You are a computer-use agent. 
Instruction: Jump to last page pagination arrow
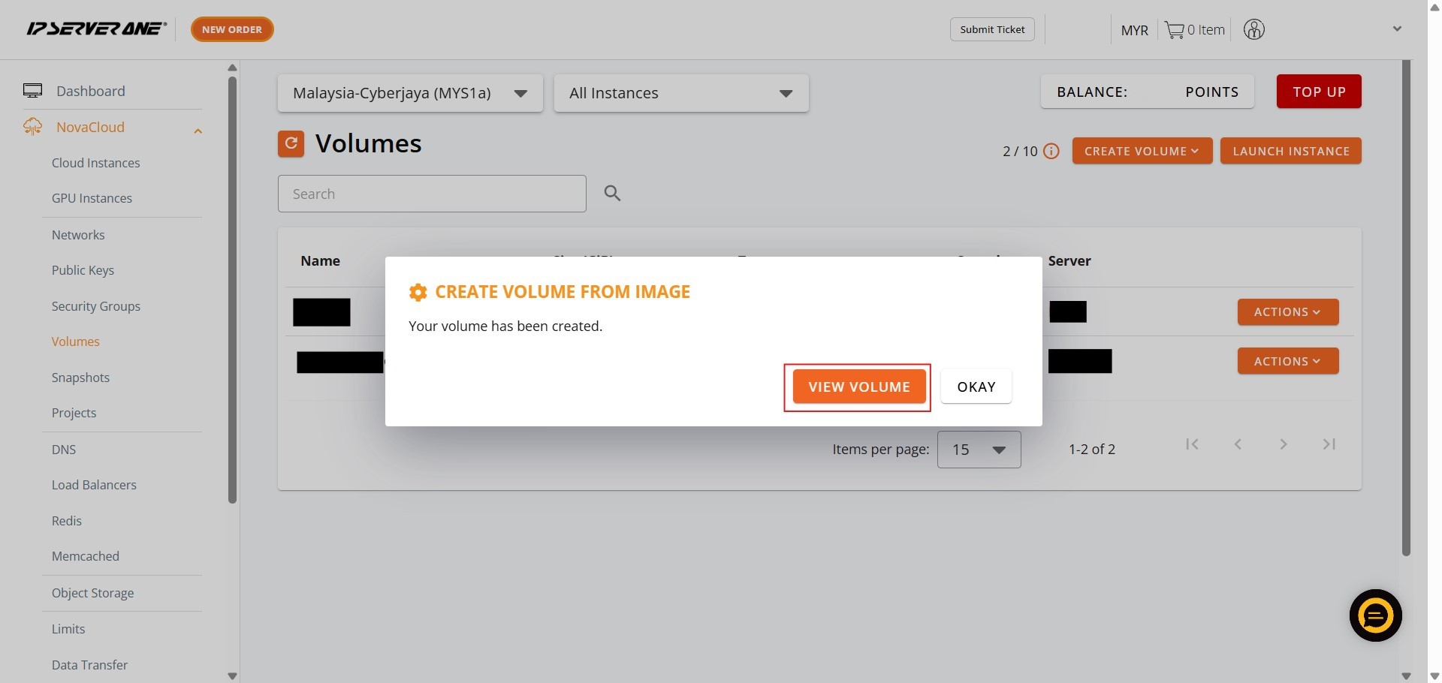coord(1329,444)
